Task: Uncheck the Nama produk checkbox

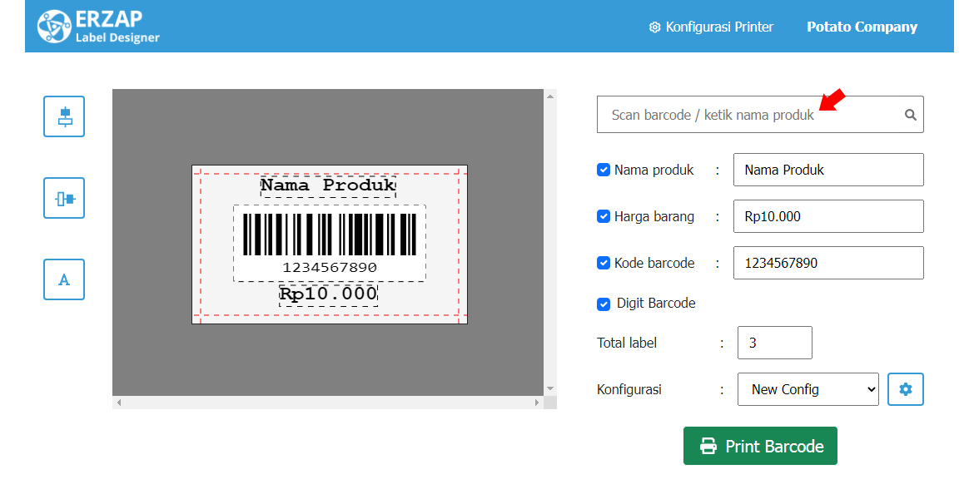Action: click(x=603, y=170)
